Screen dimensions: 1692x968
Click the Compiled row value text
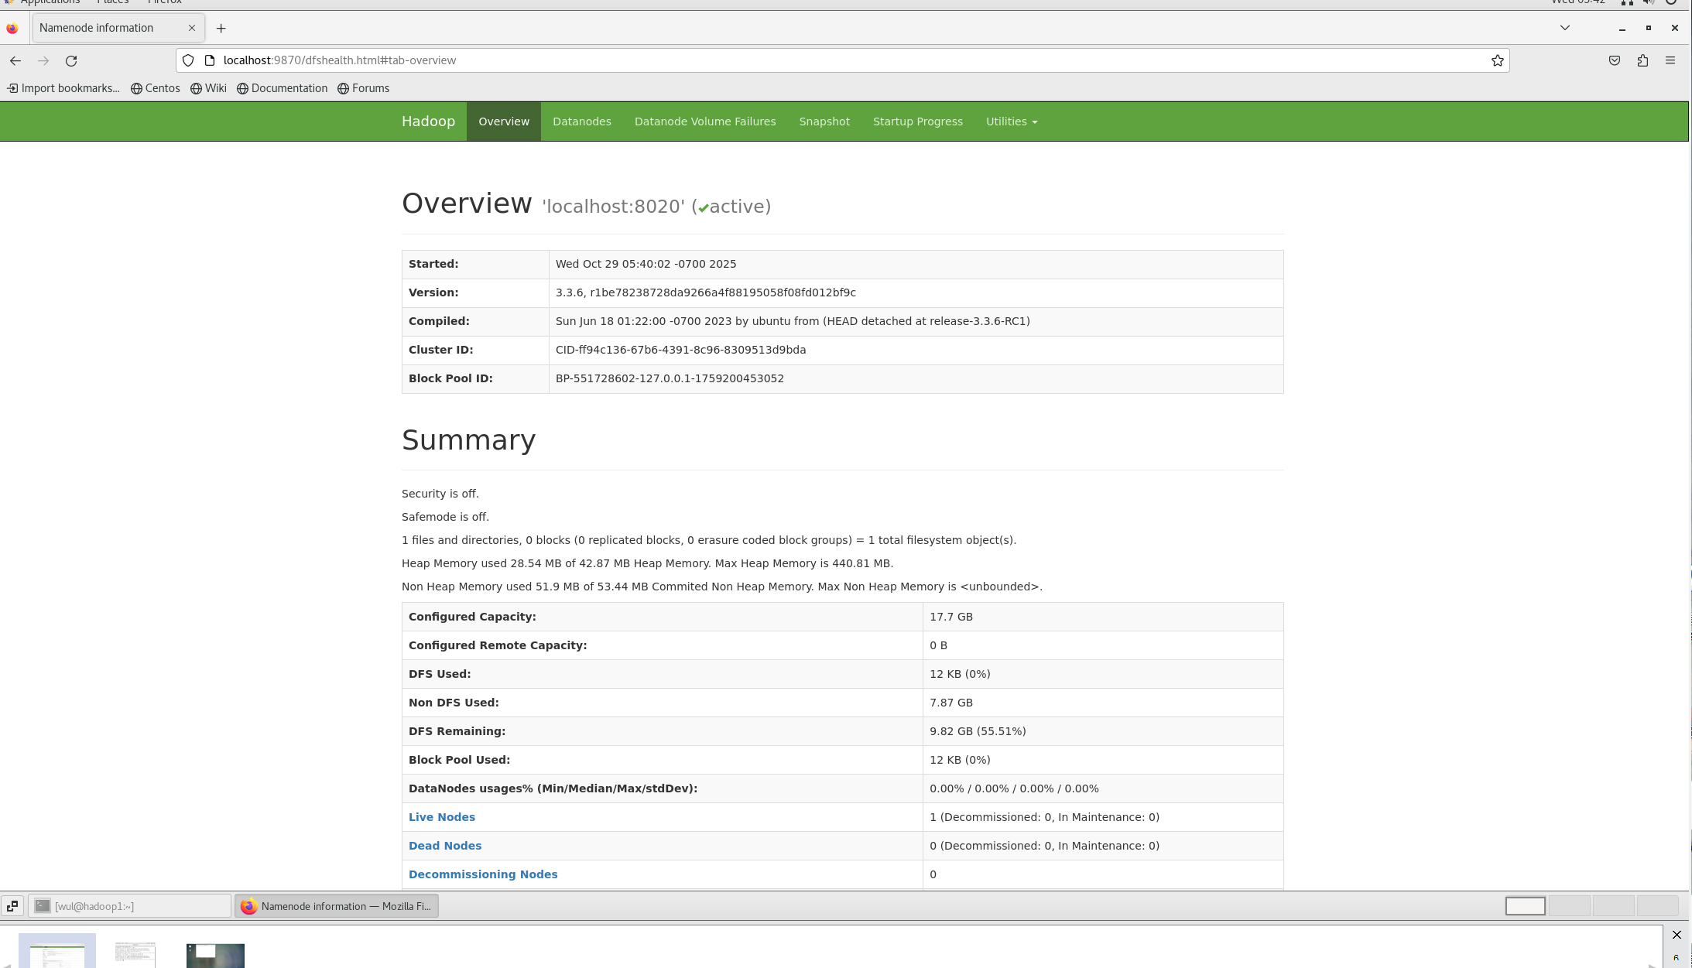[793, 321]
